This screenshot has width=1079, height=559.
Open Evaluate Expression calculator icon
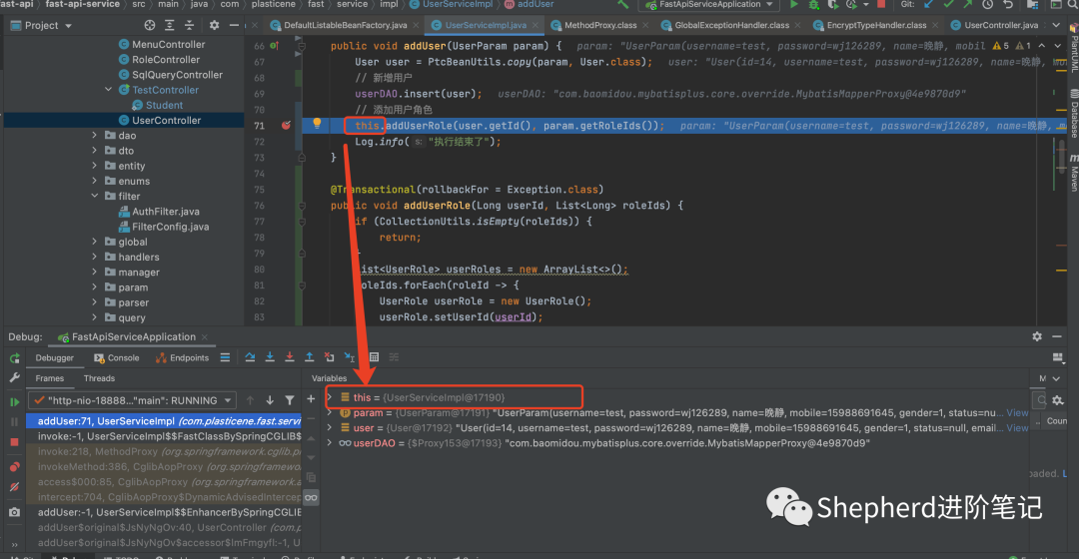click(375, 356)
